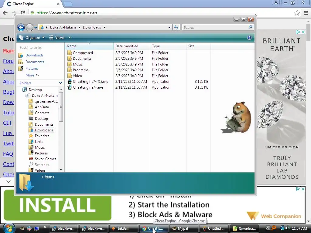Open the Windows Start orb
This screenshot has height=233, width=311.
(x=9, y=228)
